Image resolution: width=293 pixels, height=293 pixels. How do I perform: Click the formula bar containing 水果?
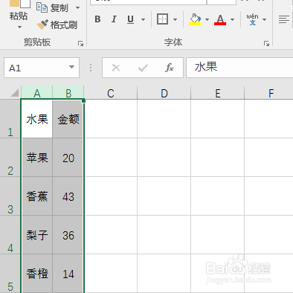coord(239,68)
